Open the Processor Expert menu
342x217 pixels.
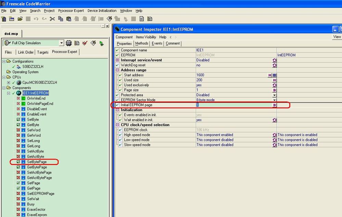click(x=71, y=11)
